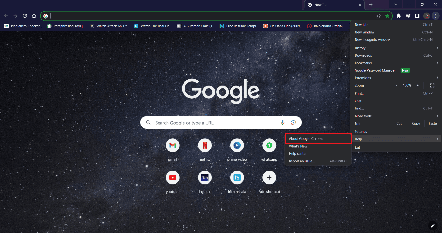Reload the page with the refresh icon
The image size is (442, 233).
coord(25,16)
